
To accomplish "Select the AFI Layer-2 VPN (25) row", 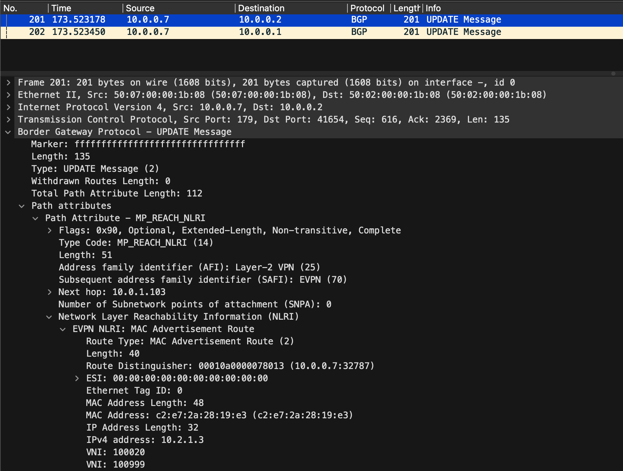I will click(189, 267).
